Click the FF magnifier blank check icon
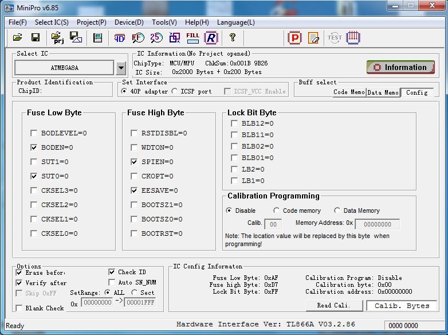Screen dimensions: 448x335 137,38
